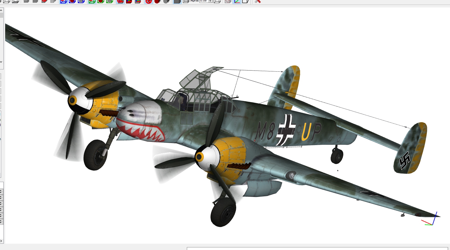This screenshot has width=450, height=250.
Task: Open the red tools wrench icon
Action: (x=258, y=1)
